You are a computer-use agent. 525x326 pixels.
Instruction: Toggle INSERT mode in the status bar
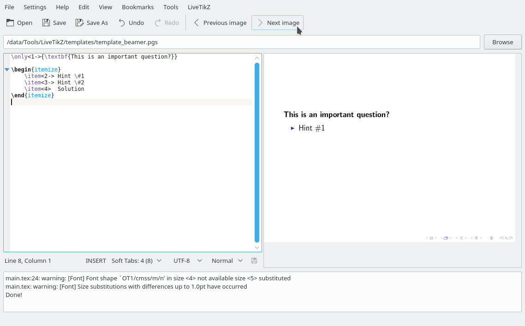[x=95, y=261]
